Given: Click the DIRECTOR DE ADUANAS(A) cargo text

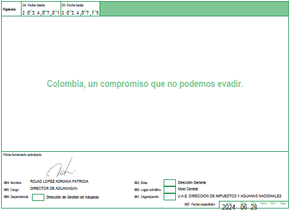Looking at the screenshot, I should coord(54,189).
